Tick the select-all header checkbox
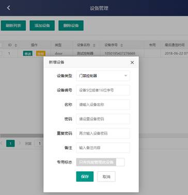The image size is (188, 195). click(1, 45)
